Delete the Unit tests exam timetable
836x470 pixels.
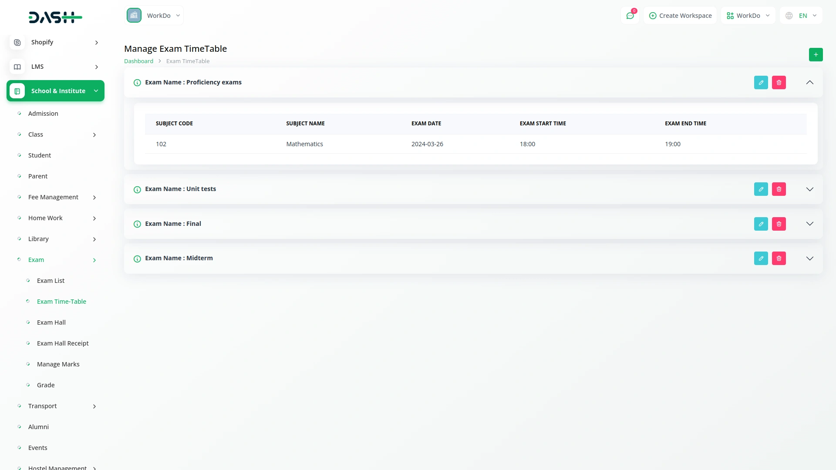(x=779, y=189)
